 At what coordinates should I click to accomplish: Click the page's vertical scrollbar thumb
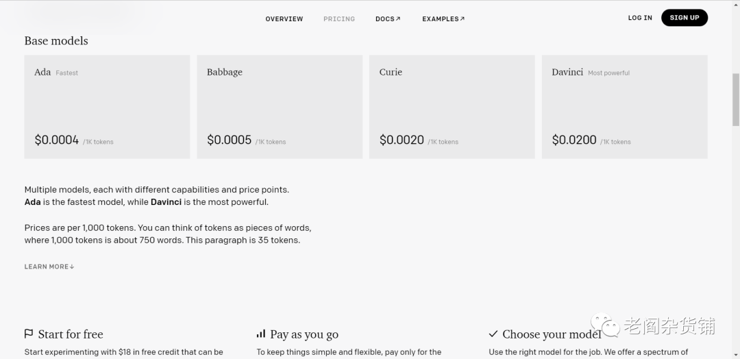pos(736,99)
